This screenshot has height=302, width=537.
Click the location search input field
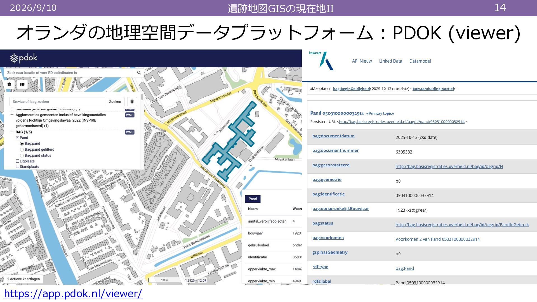click(x=69, y=73)
